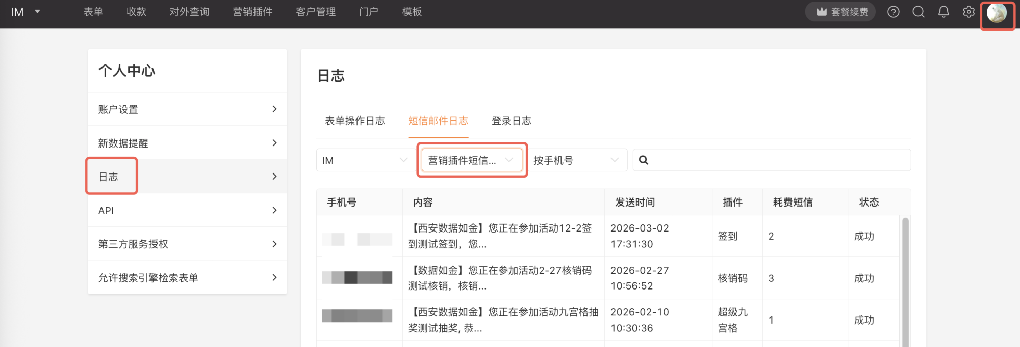1020x347 pixels.
Task: Open the 表单 menu
Action: 93,12
